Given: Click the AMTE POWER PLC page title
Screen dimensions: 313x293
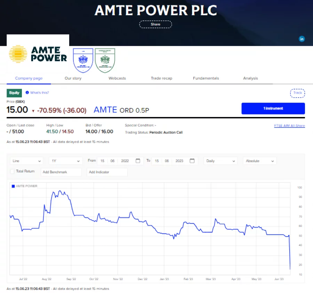Looking at the screenshot, I should coord(156,10).
